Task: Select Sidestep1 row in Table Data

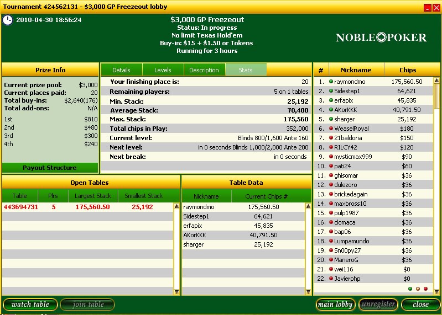Action: 243,216
